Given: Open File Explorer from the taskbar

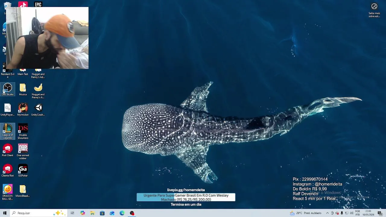Looking at the screenshot, I should (x=92, y=213).
